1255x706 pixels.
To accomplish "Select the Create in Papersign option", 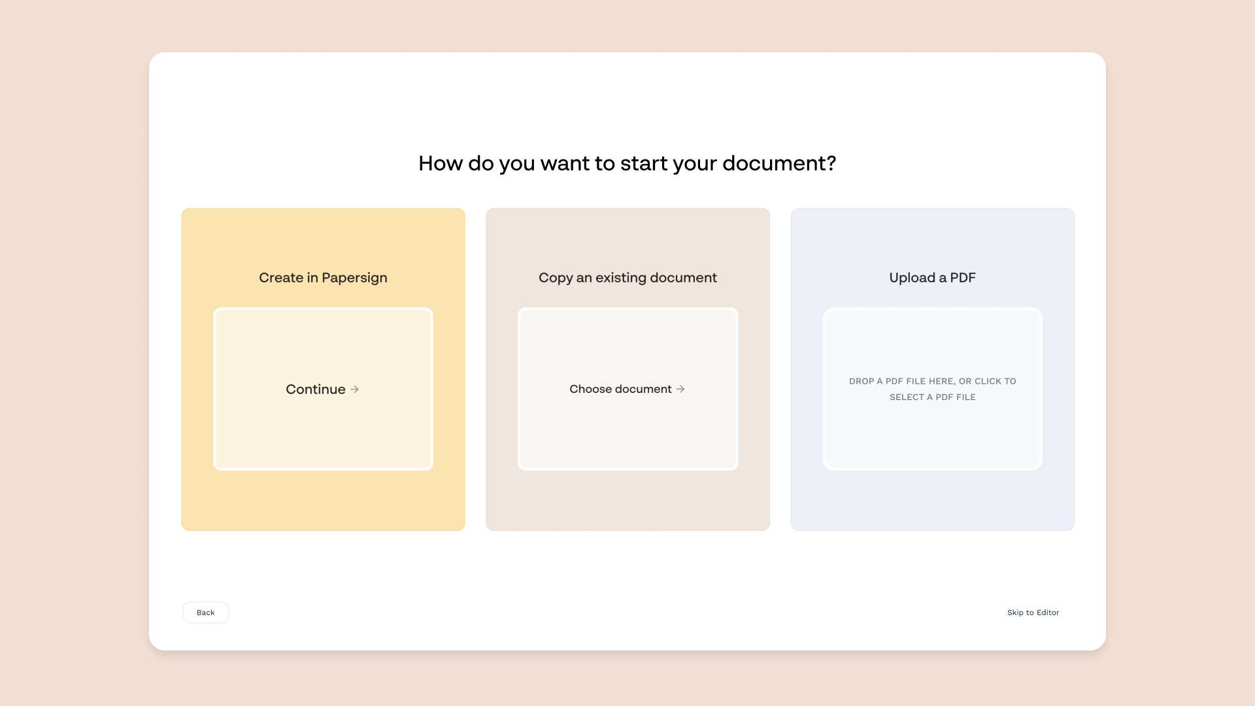I will pos(323,389).
